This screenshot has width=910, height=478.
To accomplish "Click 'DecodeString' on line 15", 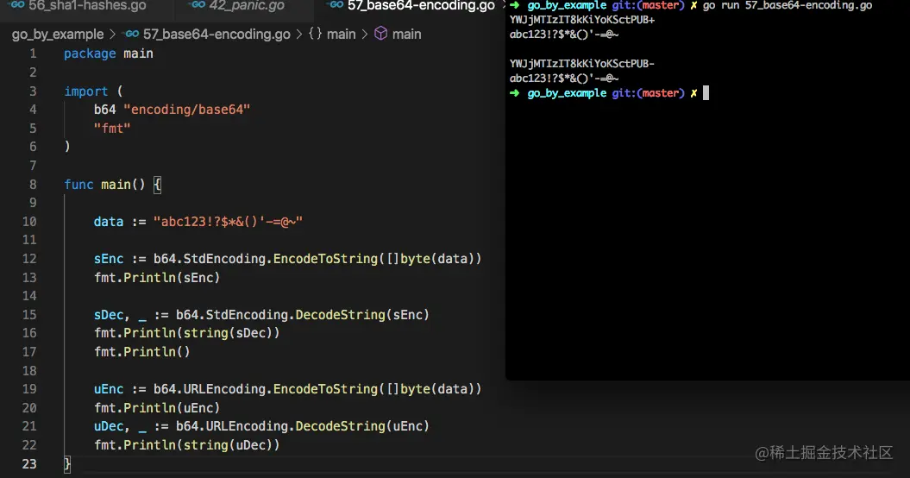I will pos(341,315).
